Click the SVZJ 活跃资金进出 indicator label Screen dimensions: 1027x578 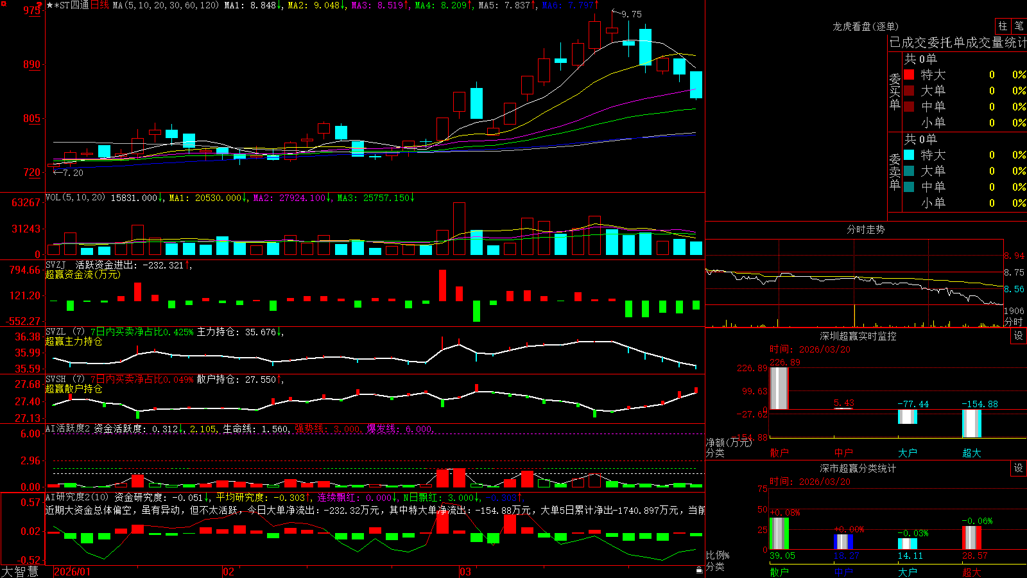(x=92, y=265)
